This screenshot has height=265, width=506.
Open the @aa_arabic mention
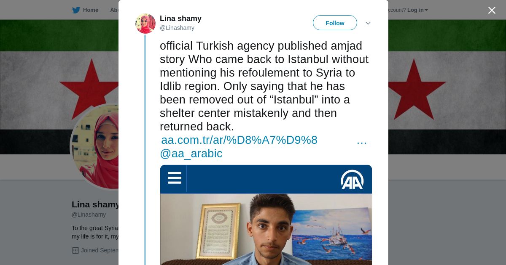coord(191,154)
